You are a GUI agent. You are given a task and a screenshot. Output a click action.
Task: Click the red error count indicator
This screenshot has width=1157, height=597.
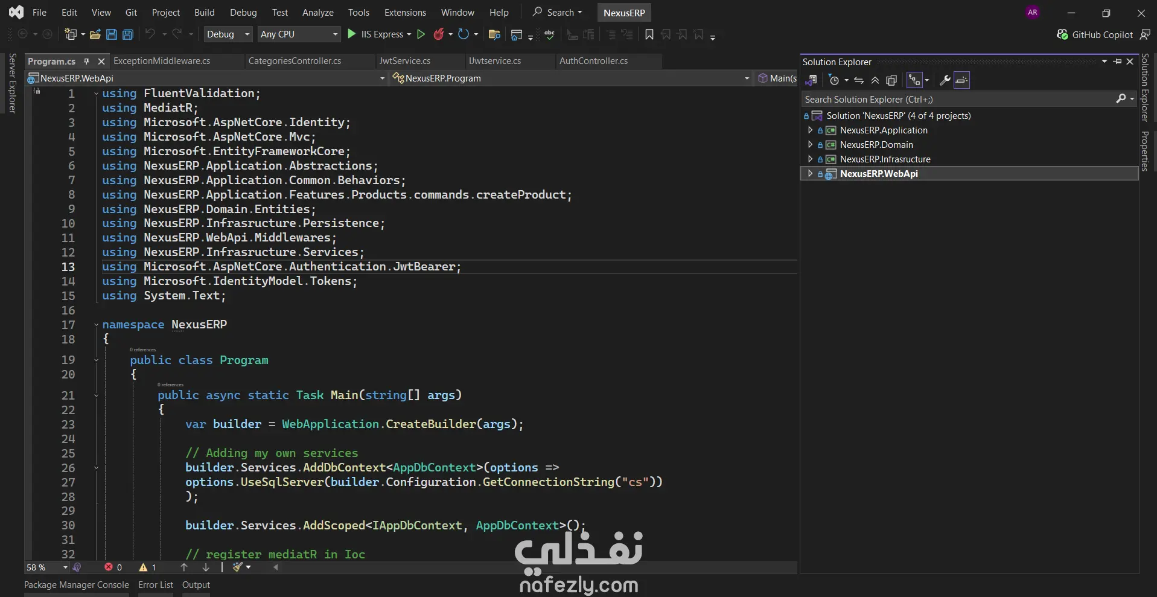(x=113, y=567)
